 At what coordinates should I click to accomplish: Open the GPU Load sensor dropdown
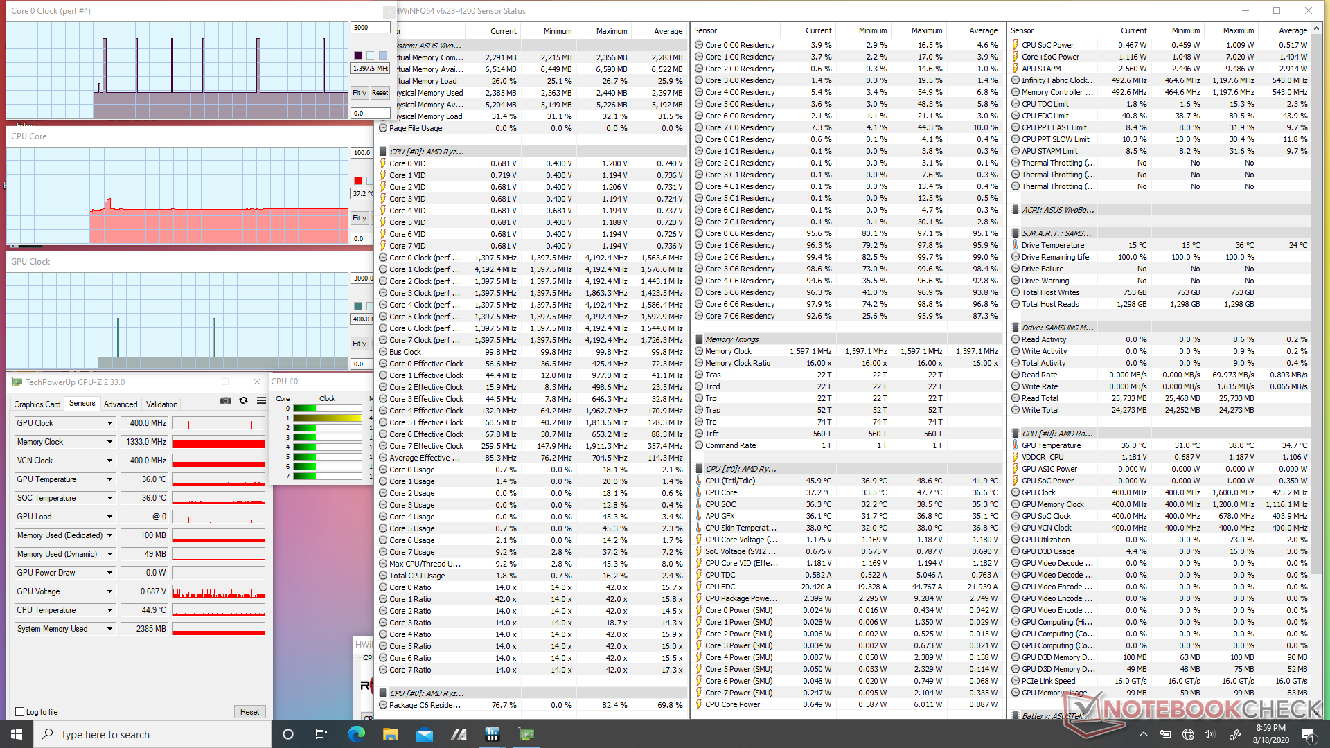[x=109, y=517]
